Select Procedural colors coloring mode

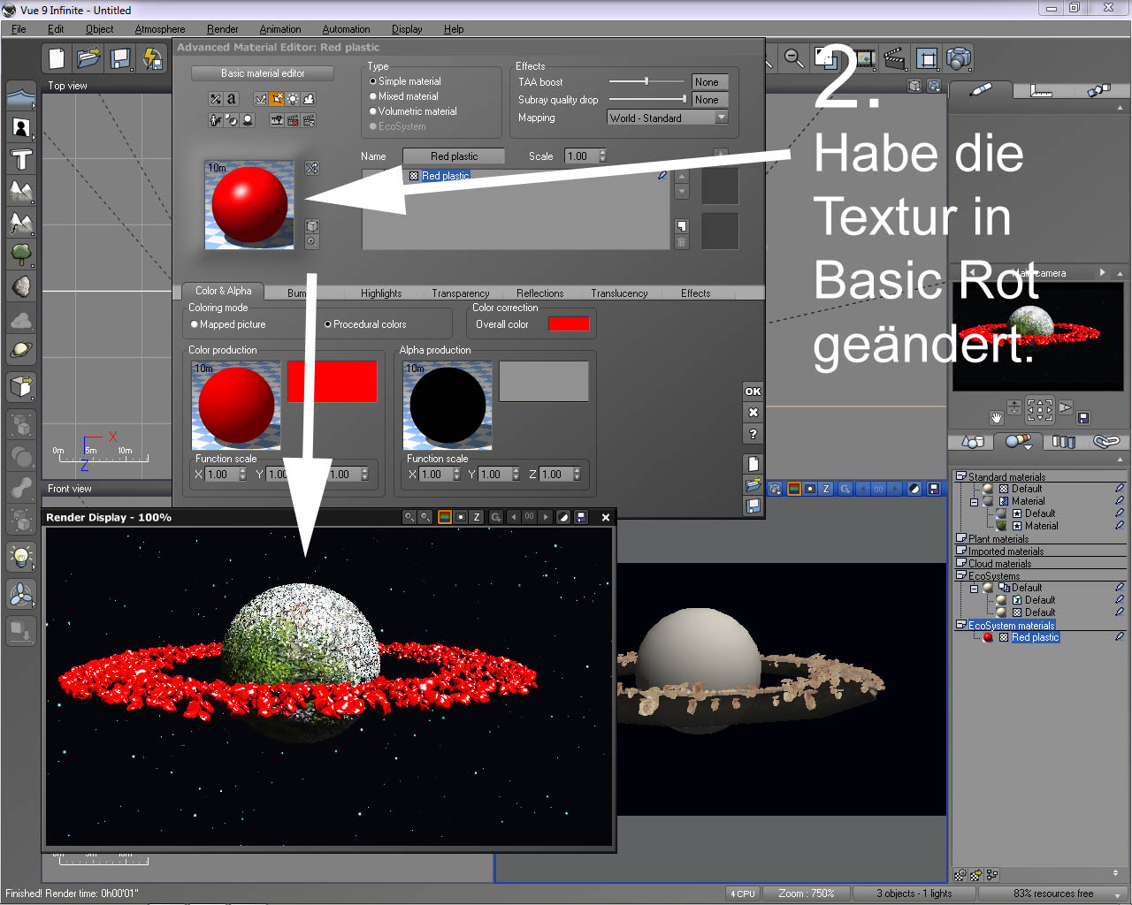point(328,324)
